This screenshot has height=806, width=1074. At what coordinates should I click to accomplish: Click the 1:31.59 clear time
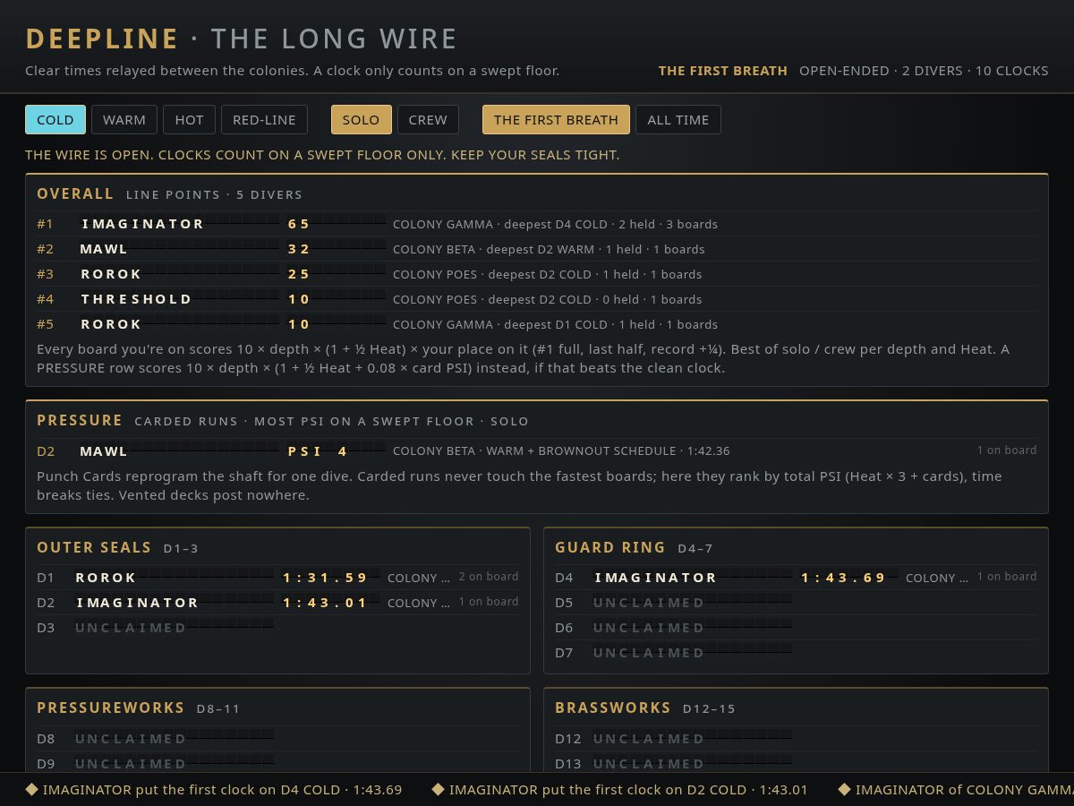click(326, 578)
